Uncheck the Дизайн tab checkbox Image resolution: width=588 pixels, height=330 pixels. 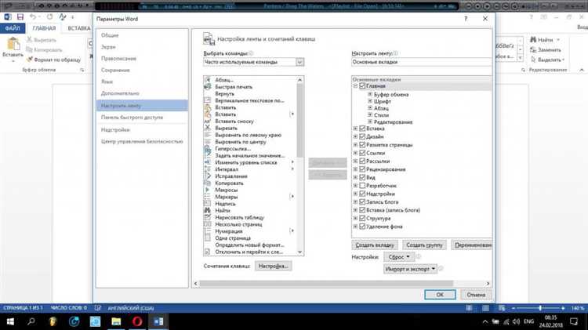(x=362, y=136)
